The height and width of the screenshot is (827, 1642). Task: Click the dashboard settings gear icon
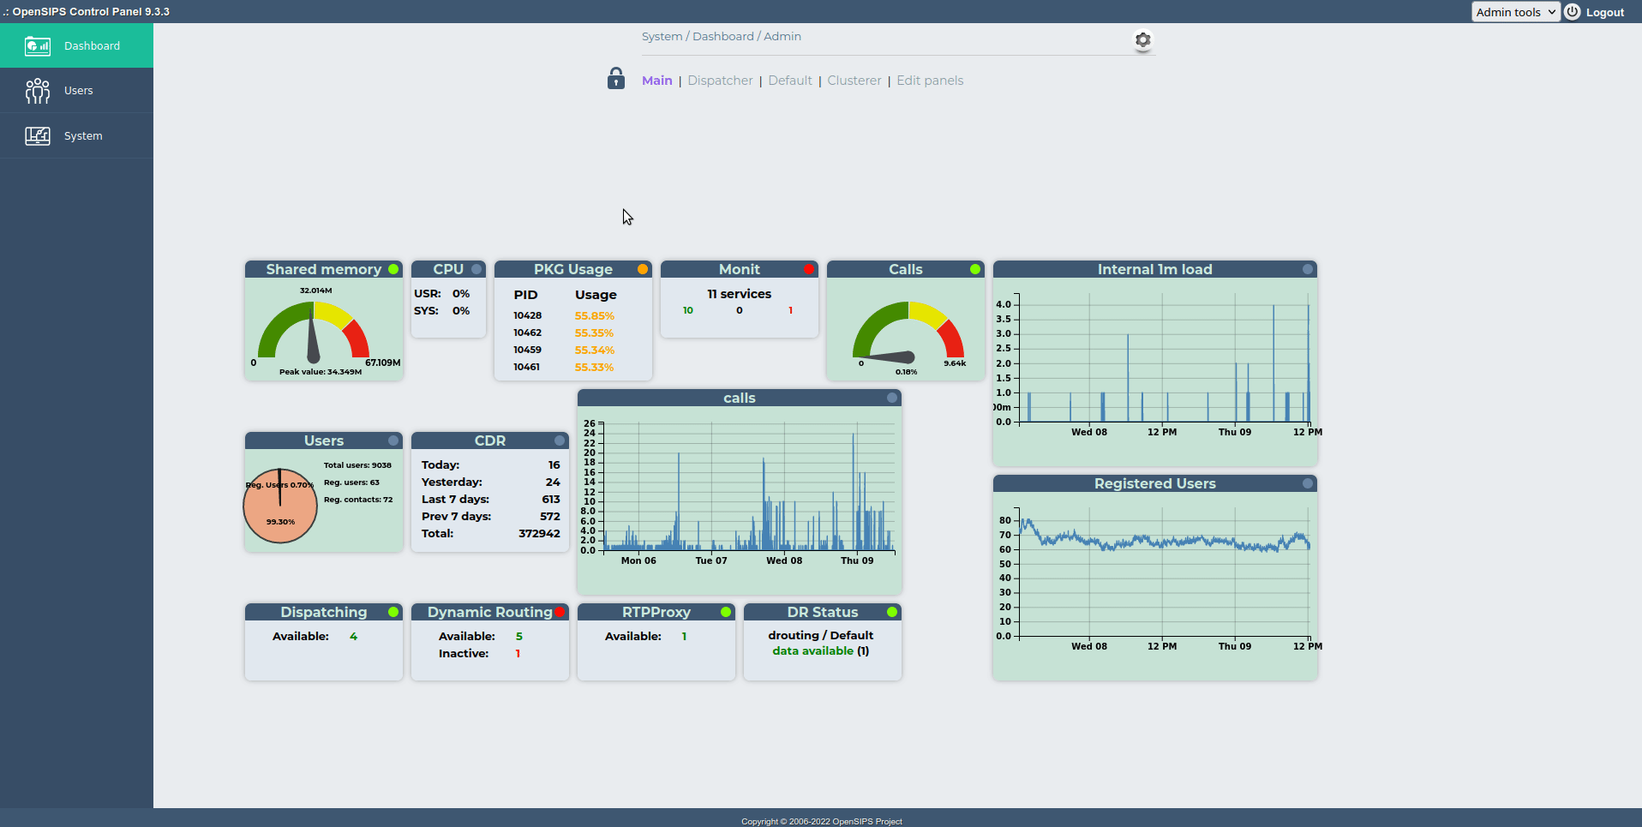(x=1142, y=39)
